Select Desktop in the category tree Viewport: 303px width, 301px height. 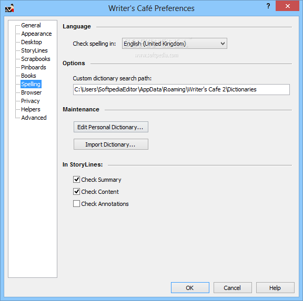(32, 42)
